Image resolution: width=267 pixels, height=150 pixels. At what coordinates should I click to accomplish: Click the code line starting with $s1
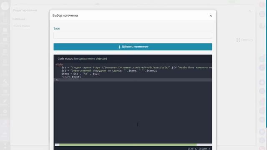[x=137, y=67]
